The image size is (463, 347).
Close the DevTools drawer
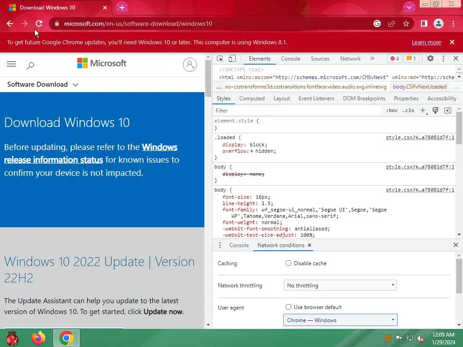coord(456,245)
